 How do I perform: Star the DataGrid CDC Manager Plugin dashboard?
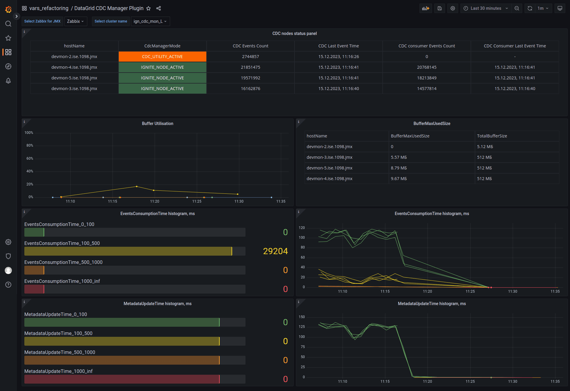[x=148, y=8]
